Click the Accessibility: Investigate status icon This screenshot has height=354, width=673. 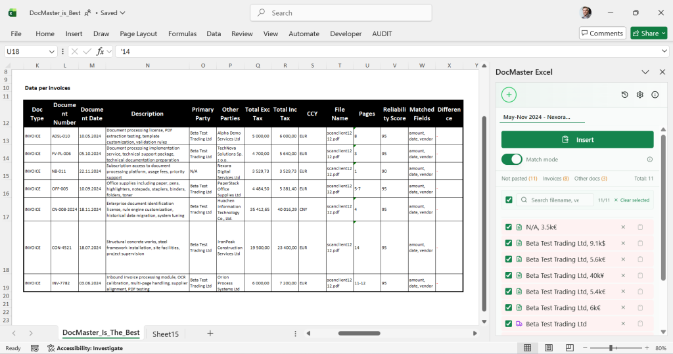[x=51, y=348]
